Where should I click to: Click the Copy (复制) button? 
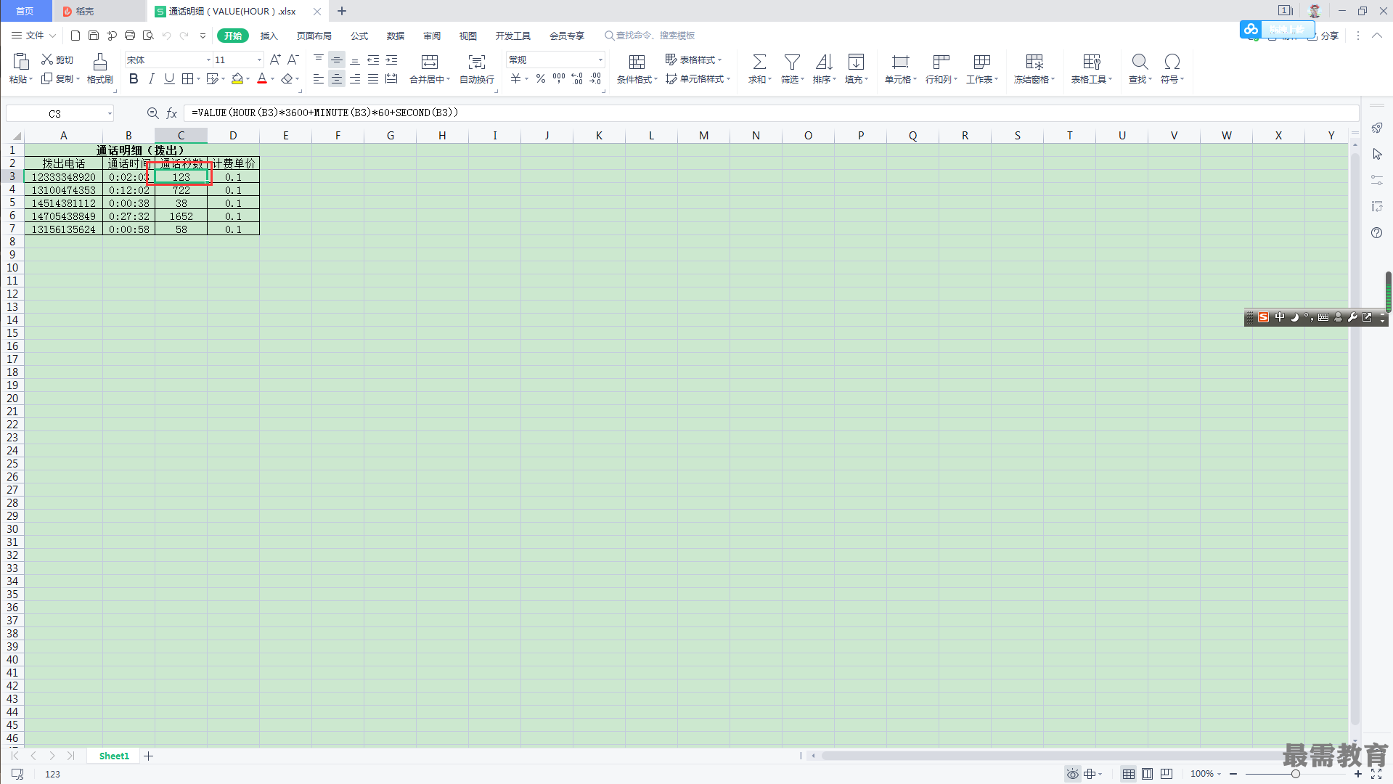point(60,79)
